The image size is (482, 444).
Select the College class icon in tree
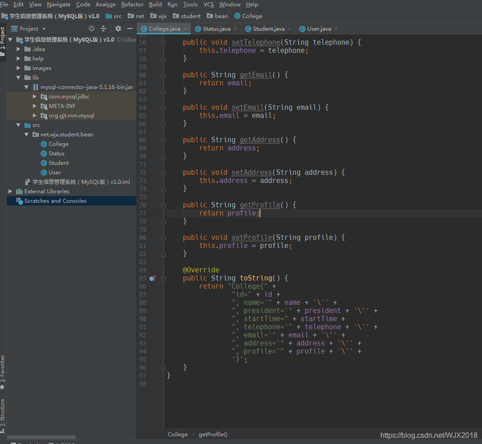44,144
